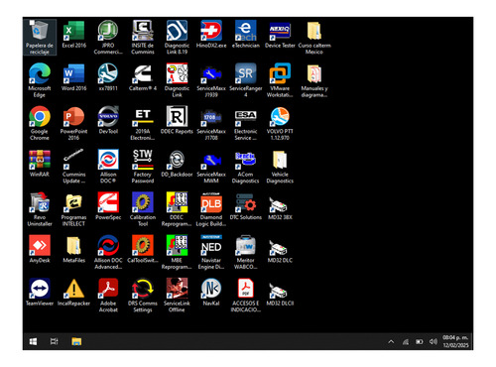Expand the hidden system tray icons
This screenshot has width=496, height=367.
point(391,342)
